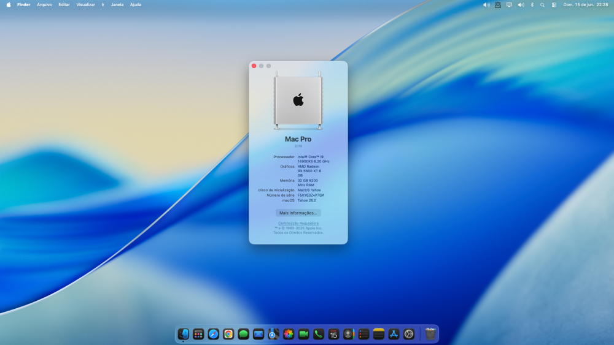Image resolution: width=614 pixels, height=345 pixels.
Task: Open Mail app in the Dock
Action: click(258, 334)
